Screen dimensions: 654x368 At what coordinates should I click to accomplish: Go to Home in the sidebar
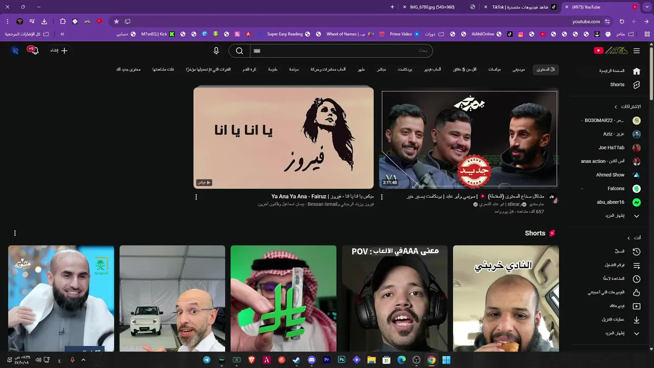tap(618, 71)
